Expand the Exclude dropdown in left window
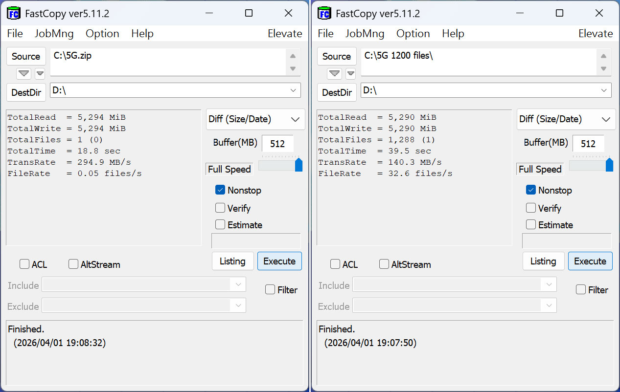620x392 pixels. coord(238,305)
